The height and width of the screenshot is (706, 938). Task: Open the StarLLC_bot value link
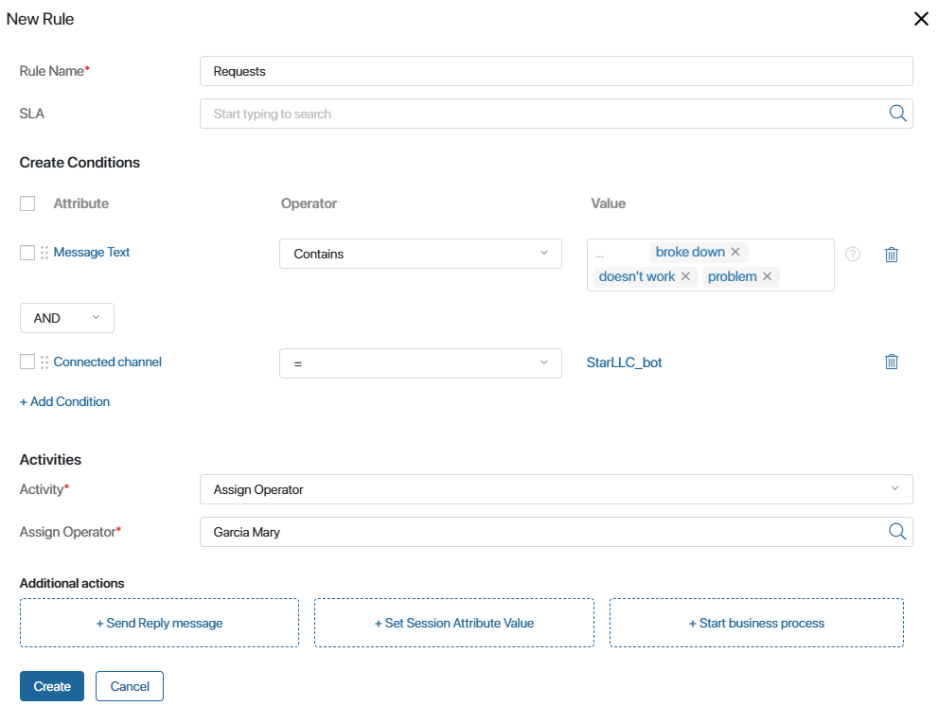pyautogui.click(x=624, y=362)
